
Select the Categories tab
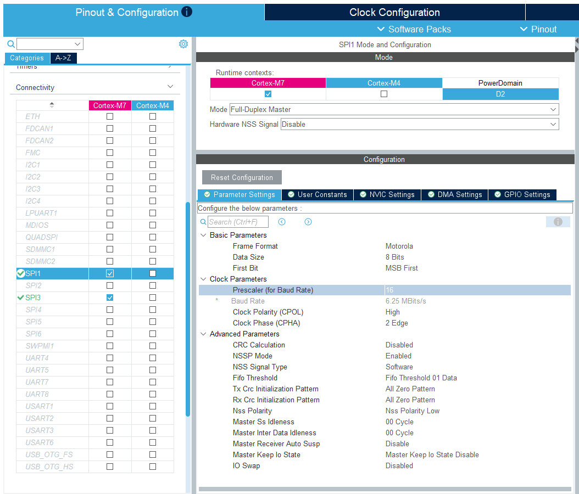(x=26, y=58)
